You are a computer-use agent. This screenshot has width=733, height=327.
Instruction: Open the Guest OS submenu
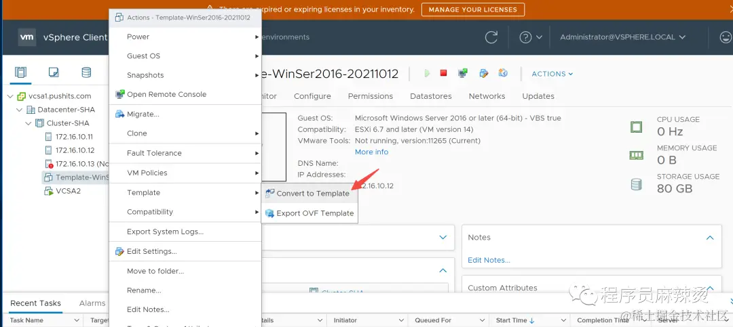pos(185,56)
